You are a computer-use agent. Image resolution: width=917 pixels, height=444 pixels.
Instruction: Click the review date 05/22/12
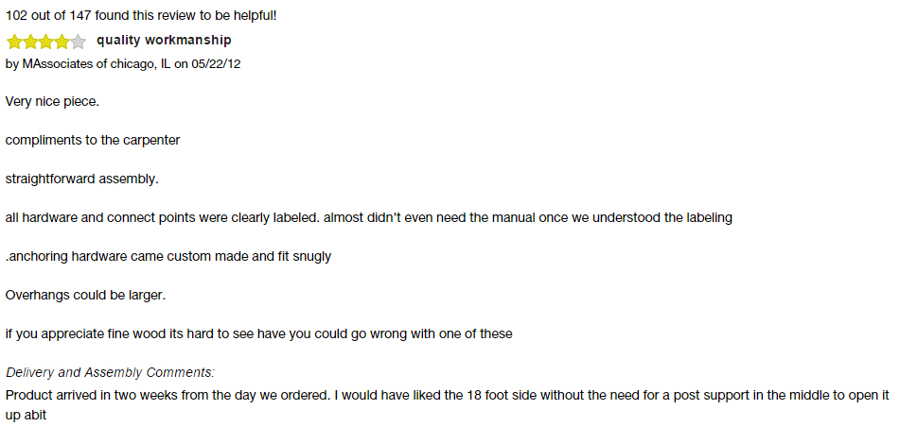pyautogui.click(x=216, y=64)
